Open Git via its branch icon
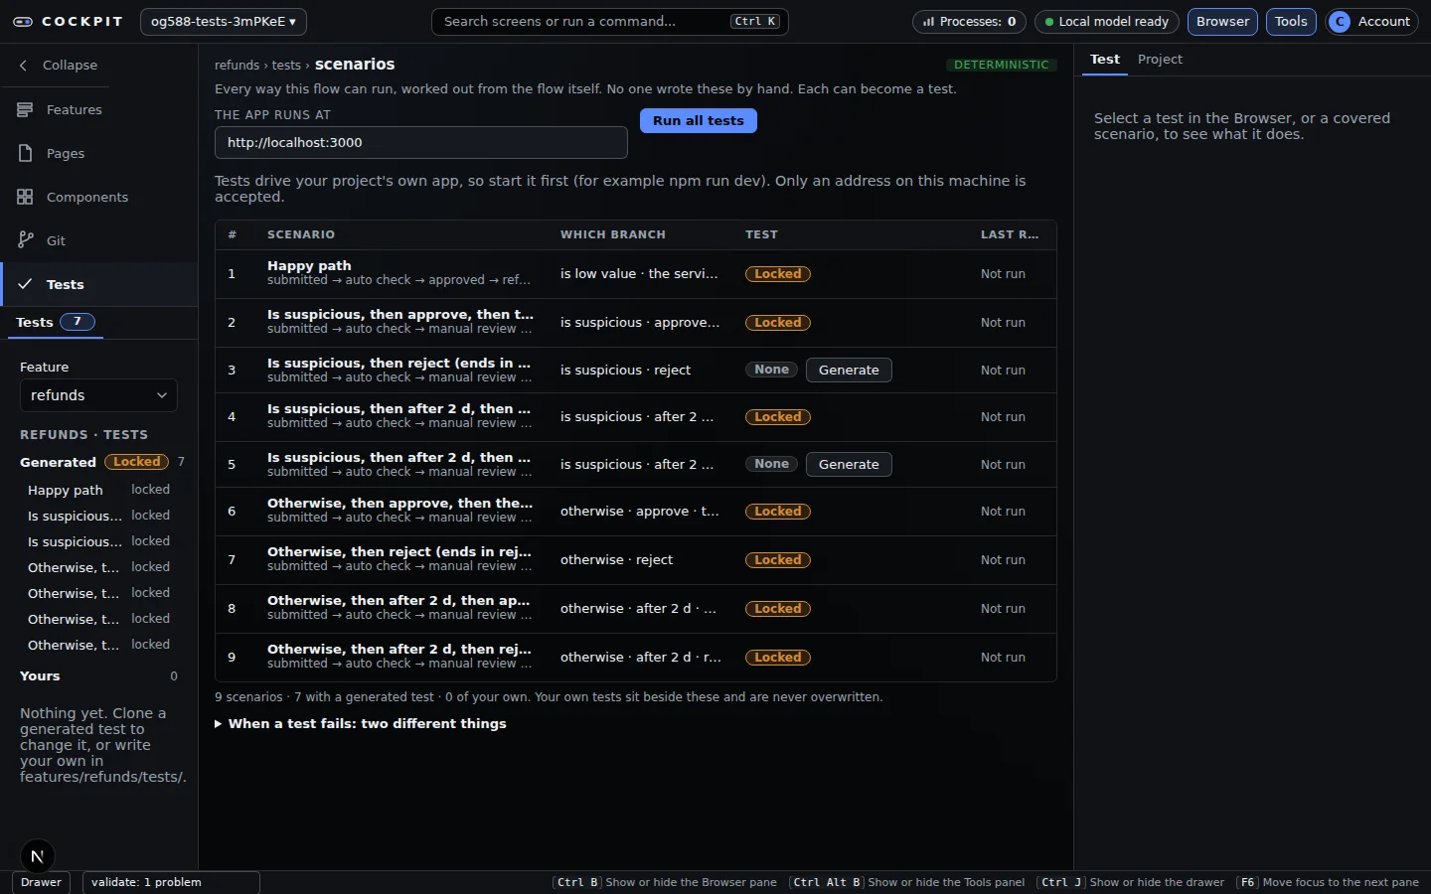 (x=25, y=240)
